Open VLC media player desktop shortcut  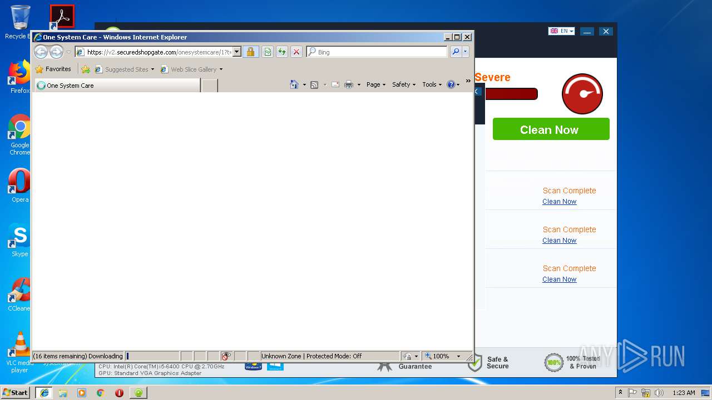(19, 352)
